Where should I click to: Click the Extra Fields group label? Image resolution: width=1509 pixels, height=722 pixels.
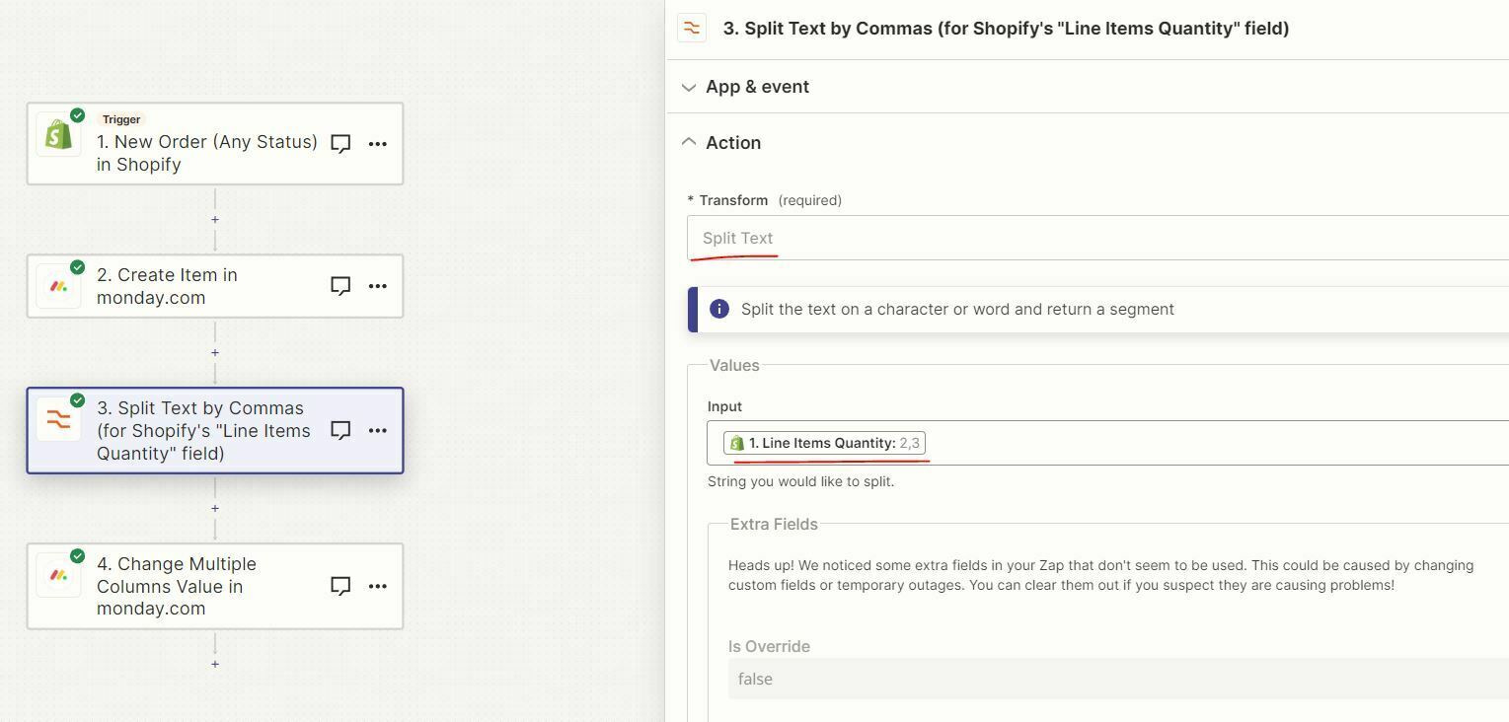(774, 524)
